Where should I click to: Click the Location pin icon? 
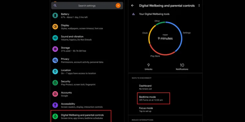pos(55,72)
